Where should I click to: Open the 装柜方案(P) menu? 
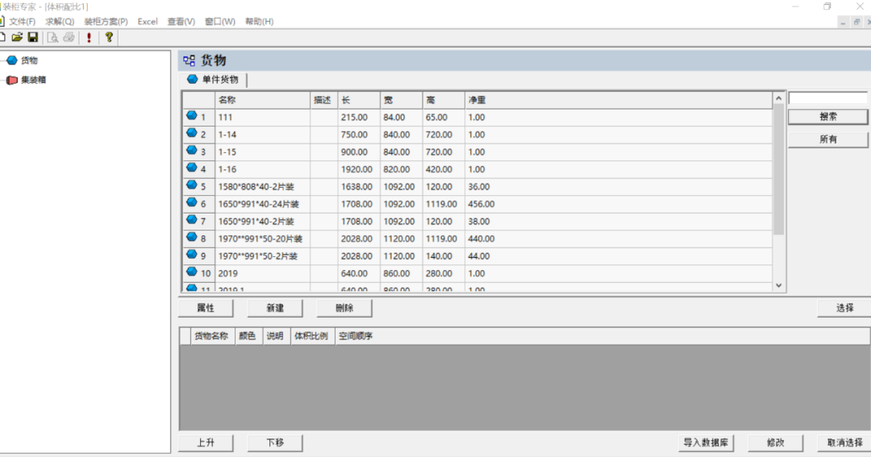106,22
